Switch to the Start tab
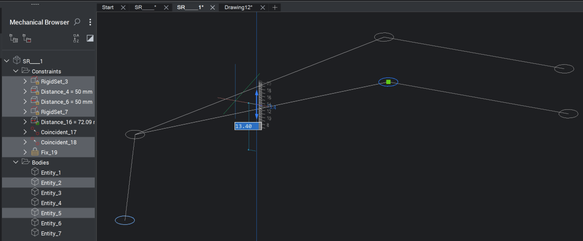This screenshot has height=241, width=583. (107, 8)
